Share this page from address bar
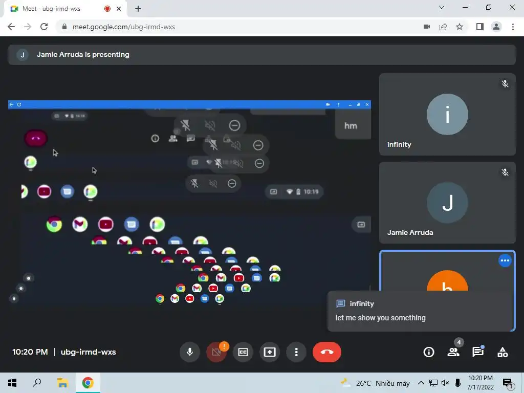 pyautogui.click(x=443, y=27)
